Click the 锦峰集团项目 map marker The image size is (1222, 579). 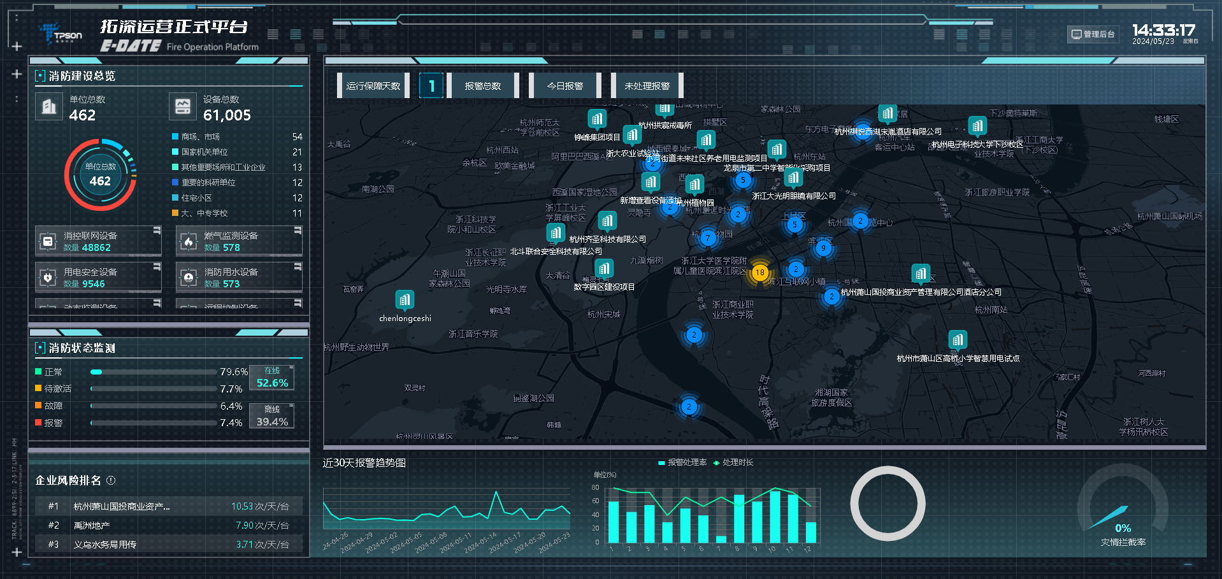(x=597, y=119)
